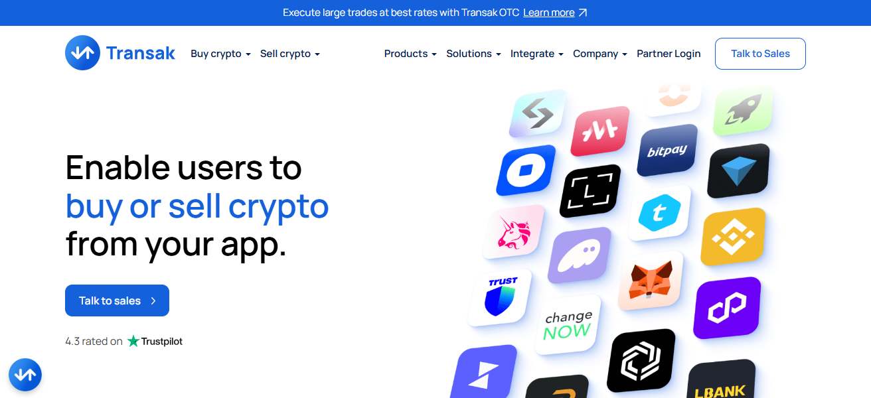Click the green rocket app icon
The width and height of the screenshot is (871, 398).
pyautogui.click(x=744, y=111)
